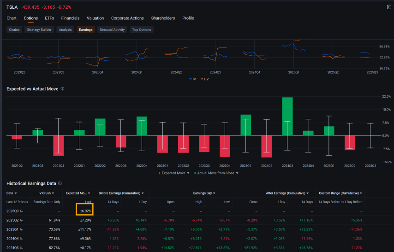Image resolution: width=394 pixels, height=252 pixels.
Task: Click the moon icon next to 2025Q2
Action: coord(22,220)
